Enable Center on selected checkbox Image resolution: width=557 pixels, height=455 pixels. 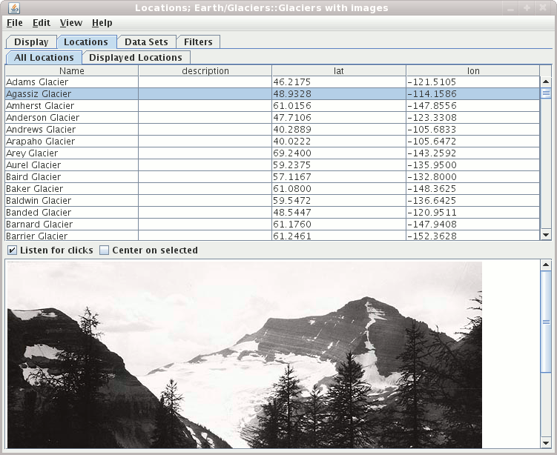tap(105, 250)
